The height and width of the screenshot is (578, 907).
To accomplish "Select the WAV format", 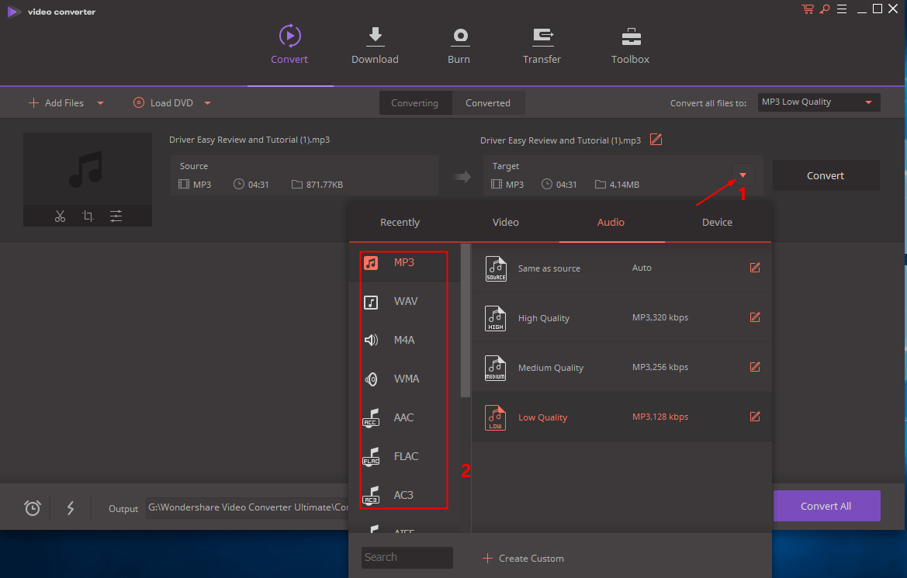I will click(404, 302).
